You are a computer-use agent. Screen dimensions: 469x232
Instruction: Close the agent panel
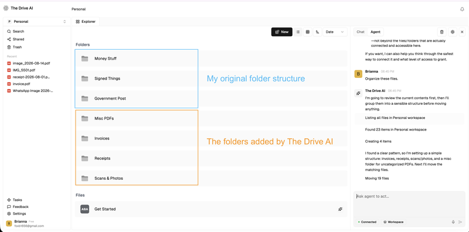[x=462, y=32]
